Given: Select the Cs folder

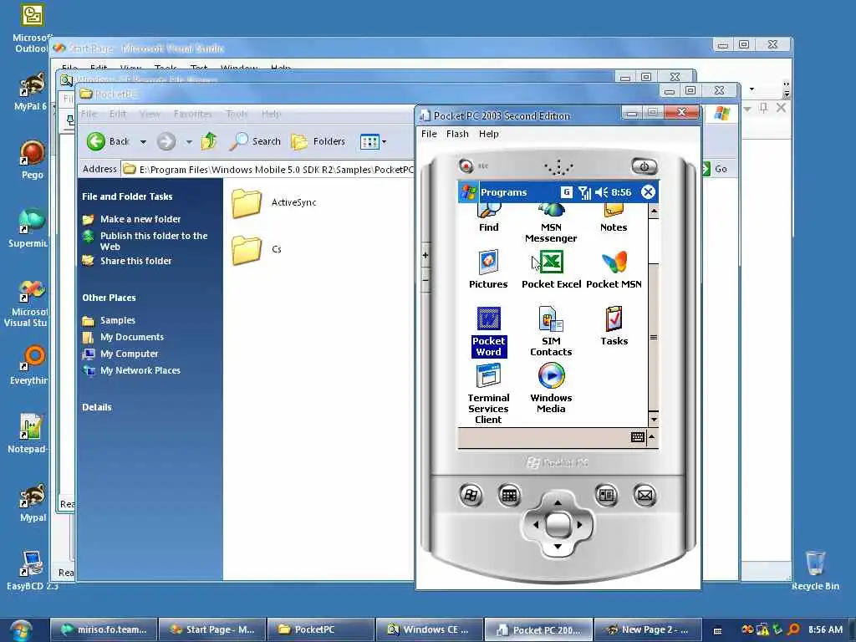Looking at the screenshot, I should (x=257, y=249).
